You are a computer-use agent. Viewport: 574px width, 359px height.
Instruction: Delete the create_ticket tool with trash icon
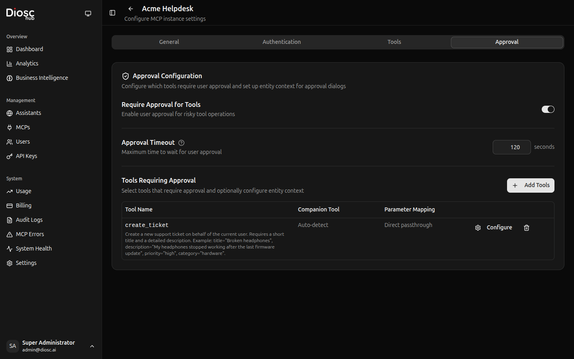pos(526,227)
